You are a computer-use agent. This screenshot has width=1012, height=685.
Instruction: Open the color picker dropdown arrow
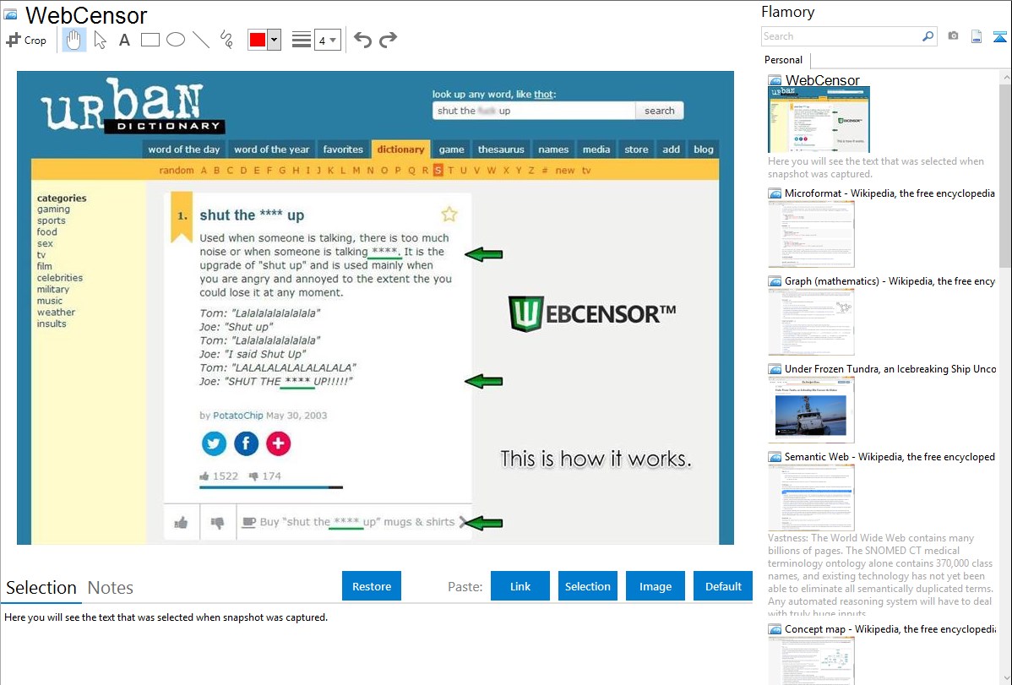pyautogui.click(x=274, y=40)
